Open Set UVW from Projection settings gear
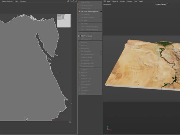 click(x=101, y=12)
